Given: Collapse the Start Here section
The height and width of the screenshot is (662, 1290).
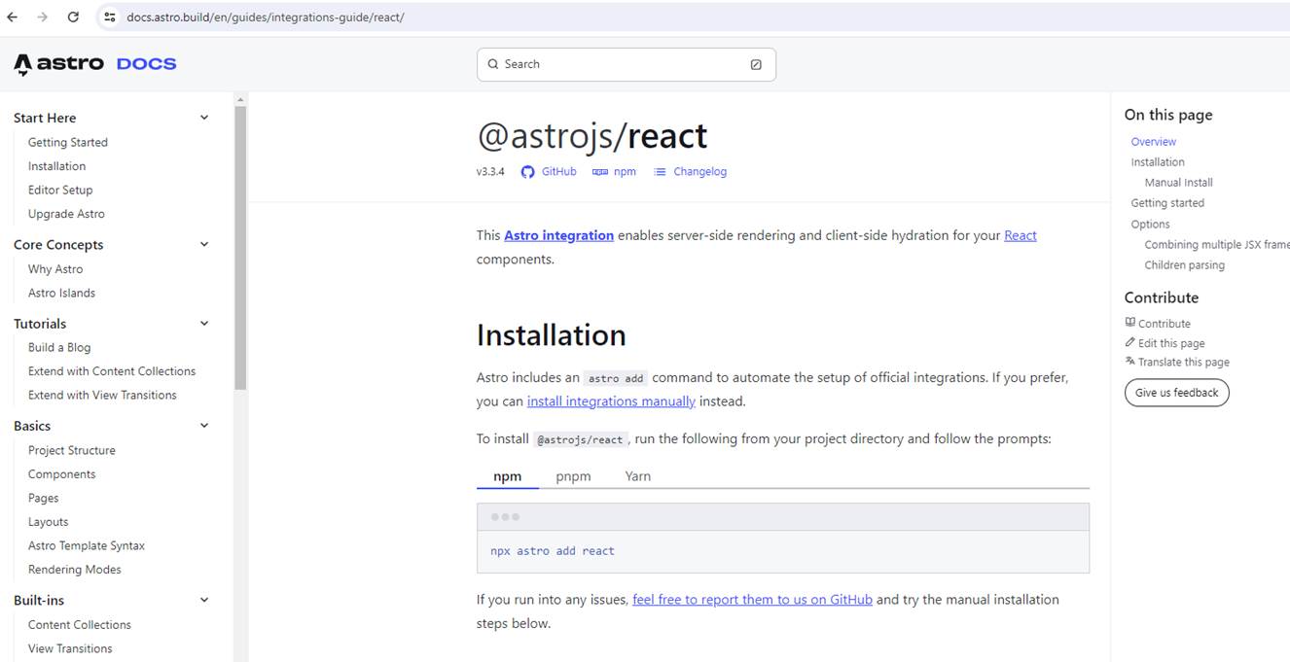Looking at the screenshot, I should coord(204,118).
